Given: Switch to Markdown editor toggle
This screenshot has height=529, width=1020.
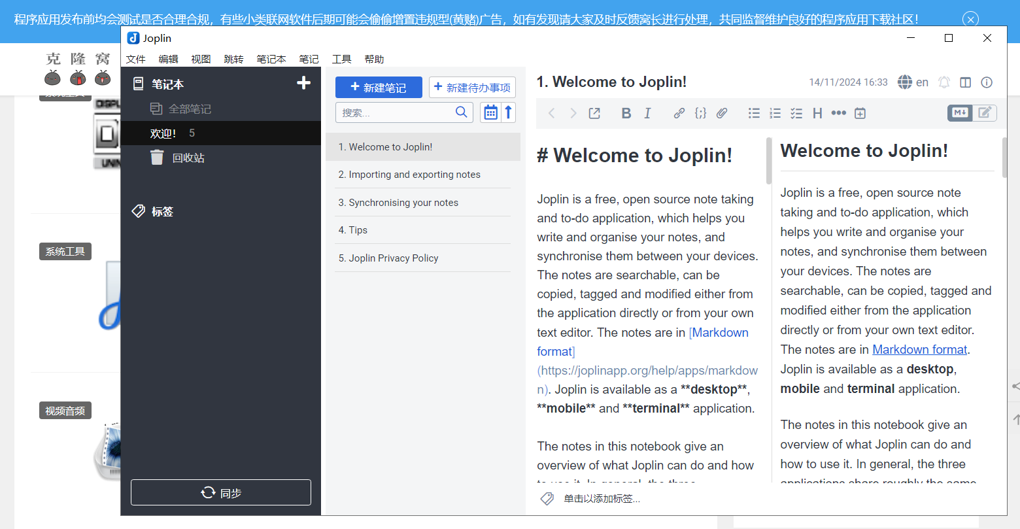Looking at the screenshot, I should coord(960,112).
